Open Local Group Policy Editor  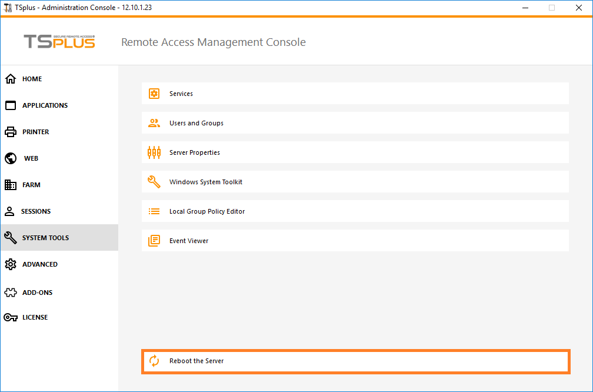[207, 211]
